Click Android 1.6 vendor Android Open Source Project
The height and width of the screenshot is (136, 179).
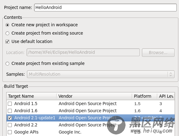pos(88,111)
